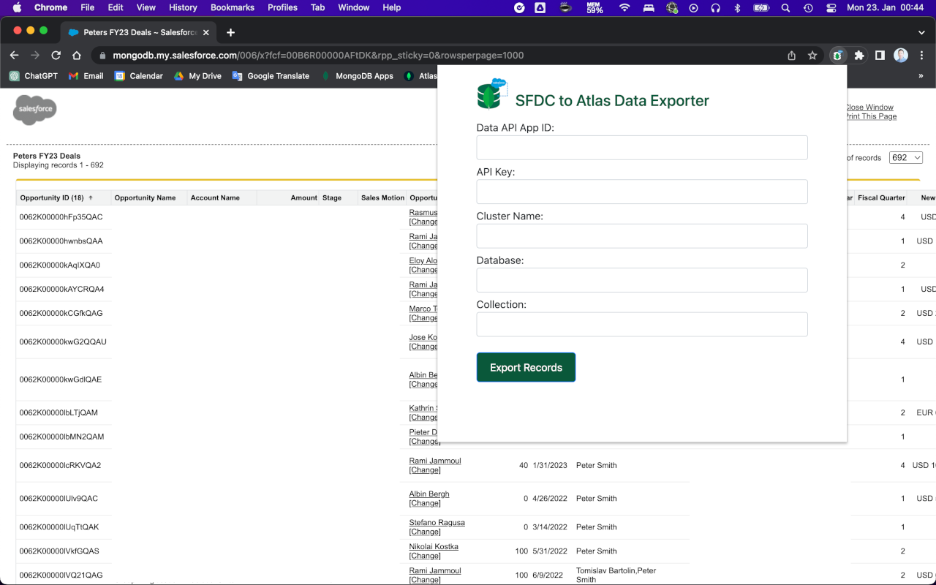
Task: Click the Account Name column header
Action: 215,198
